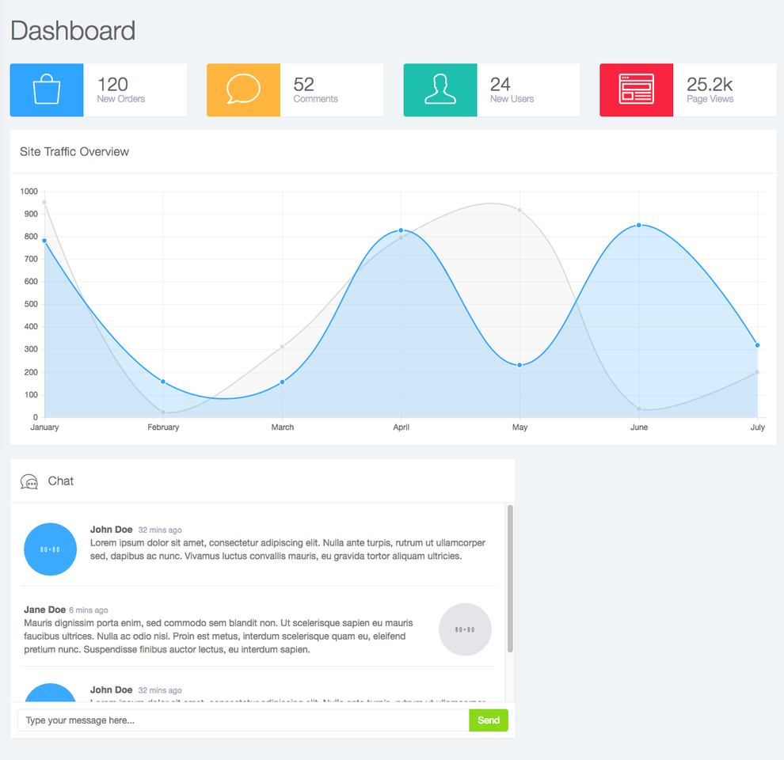This screenshot has height=760, width=784.
Task: Select the blue January data point on chart
Action: 44,241
